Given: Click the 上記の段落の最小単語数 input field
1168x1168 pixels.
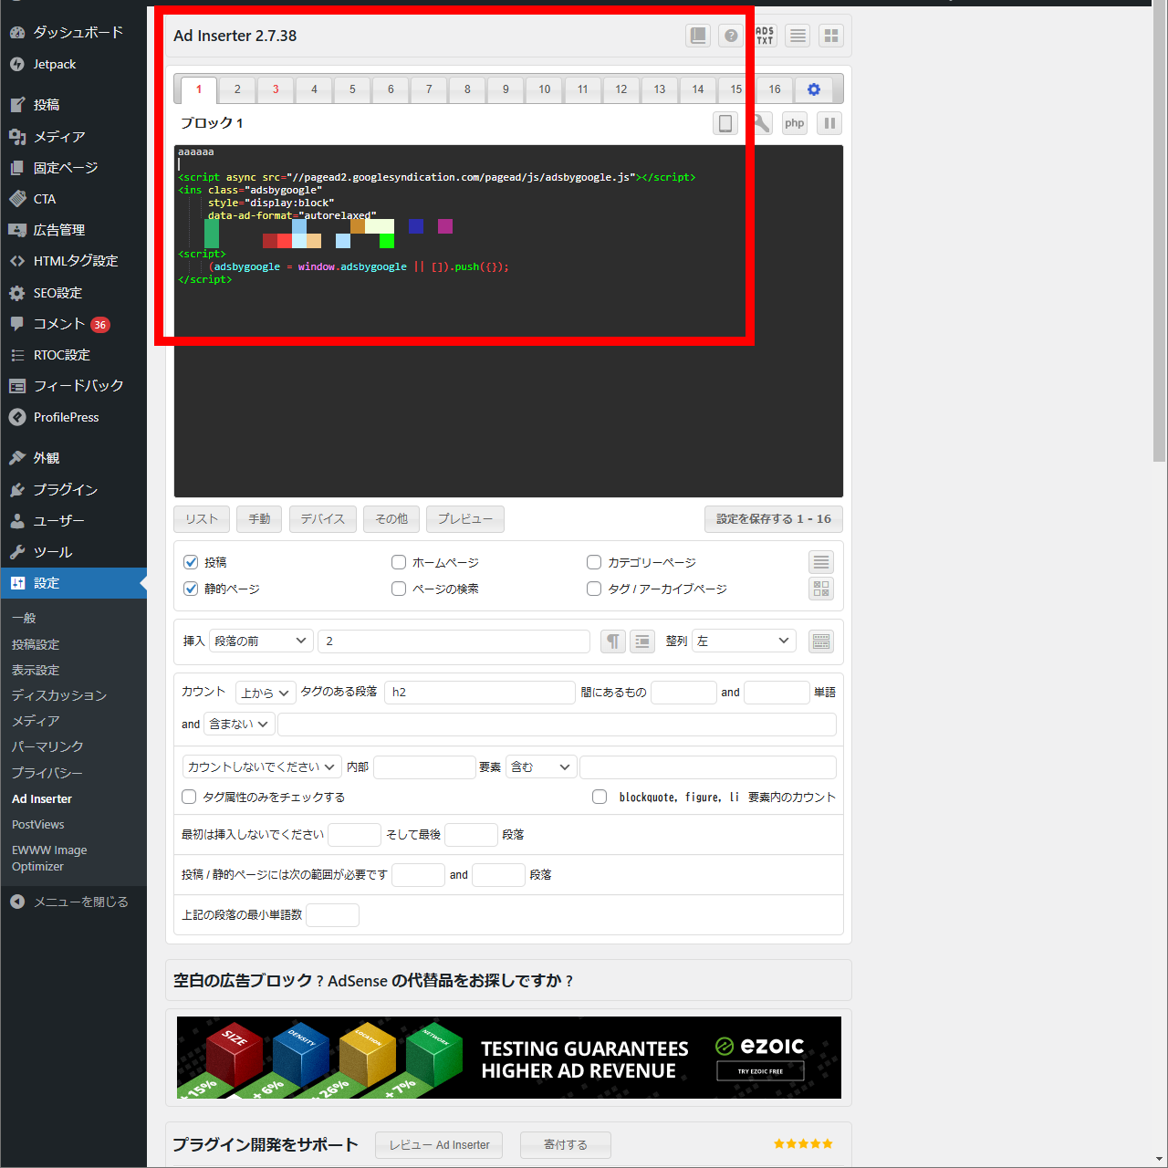Looking at the screenshot, I should coord(332,915).
